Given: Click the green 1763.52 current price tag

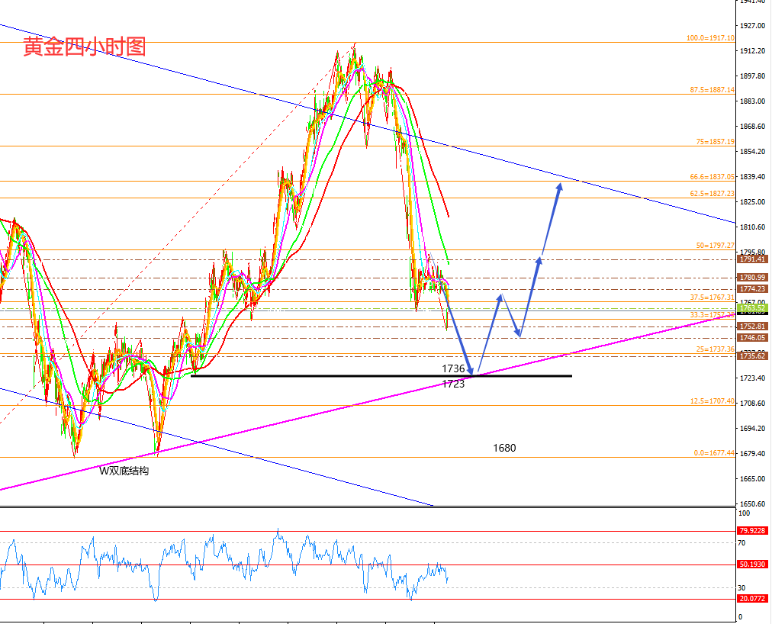Looking at the screenshot, I should pyautogui.click(x=751, y=308).
